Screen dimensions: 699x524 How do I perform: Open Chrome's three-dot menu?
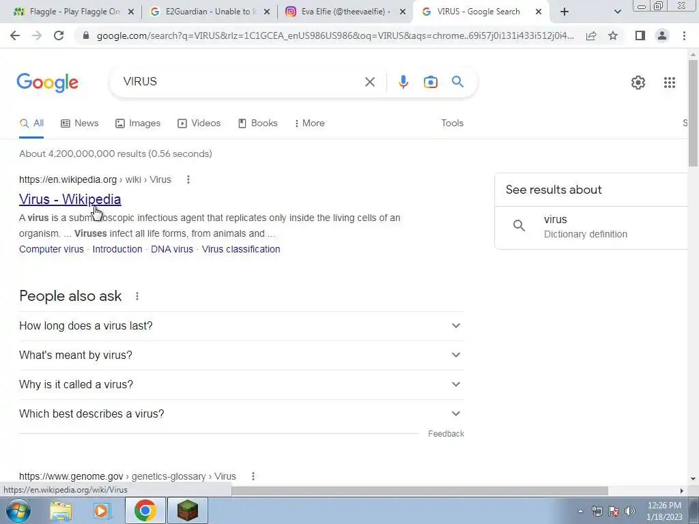(x=684, y=35)
